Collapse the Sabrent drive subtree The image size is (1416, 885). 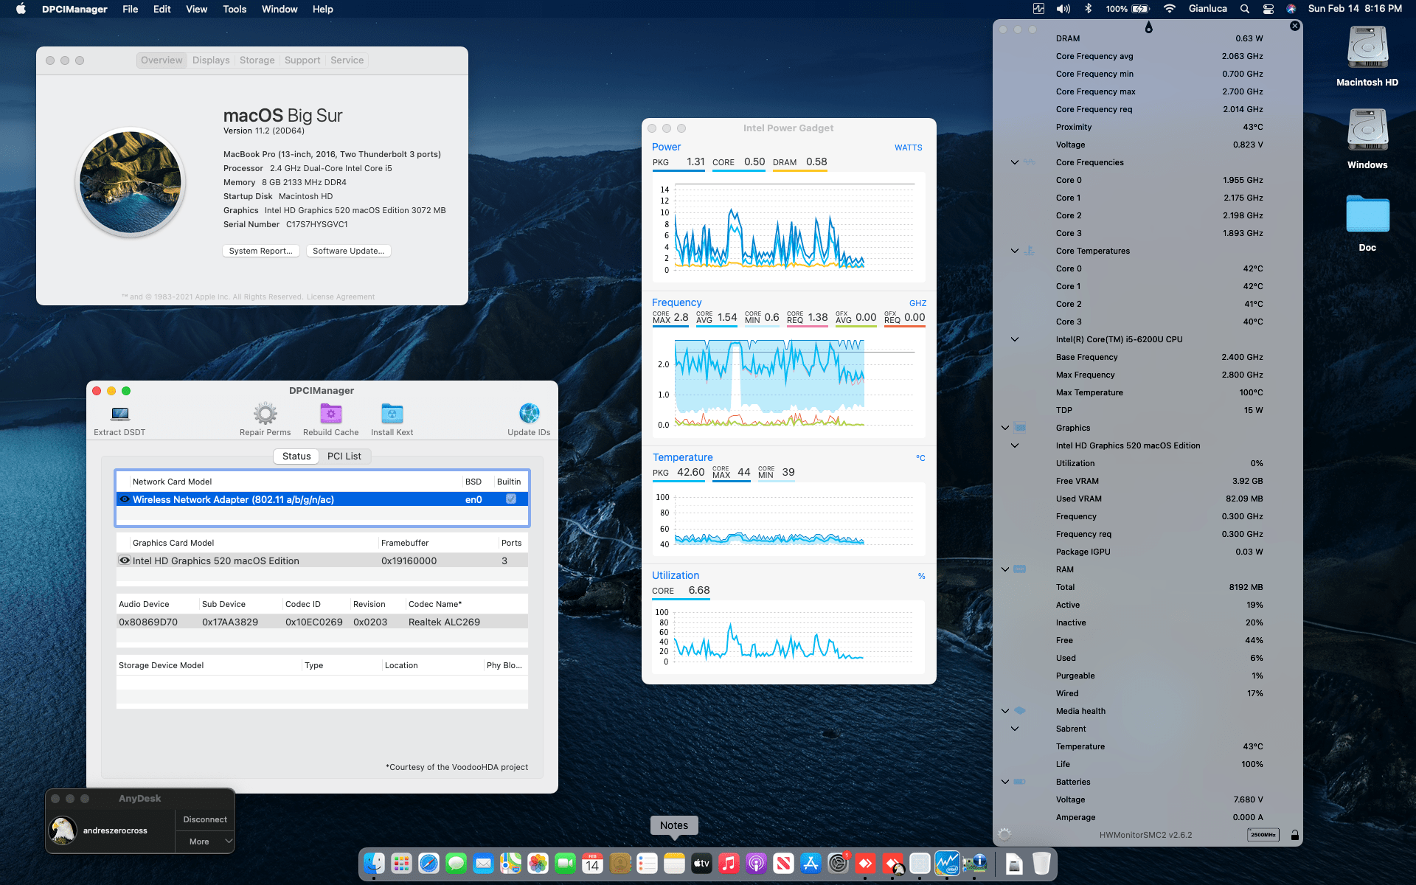click(x=1015, y=729)
